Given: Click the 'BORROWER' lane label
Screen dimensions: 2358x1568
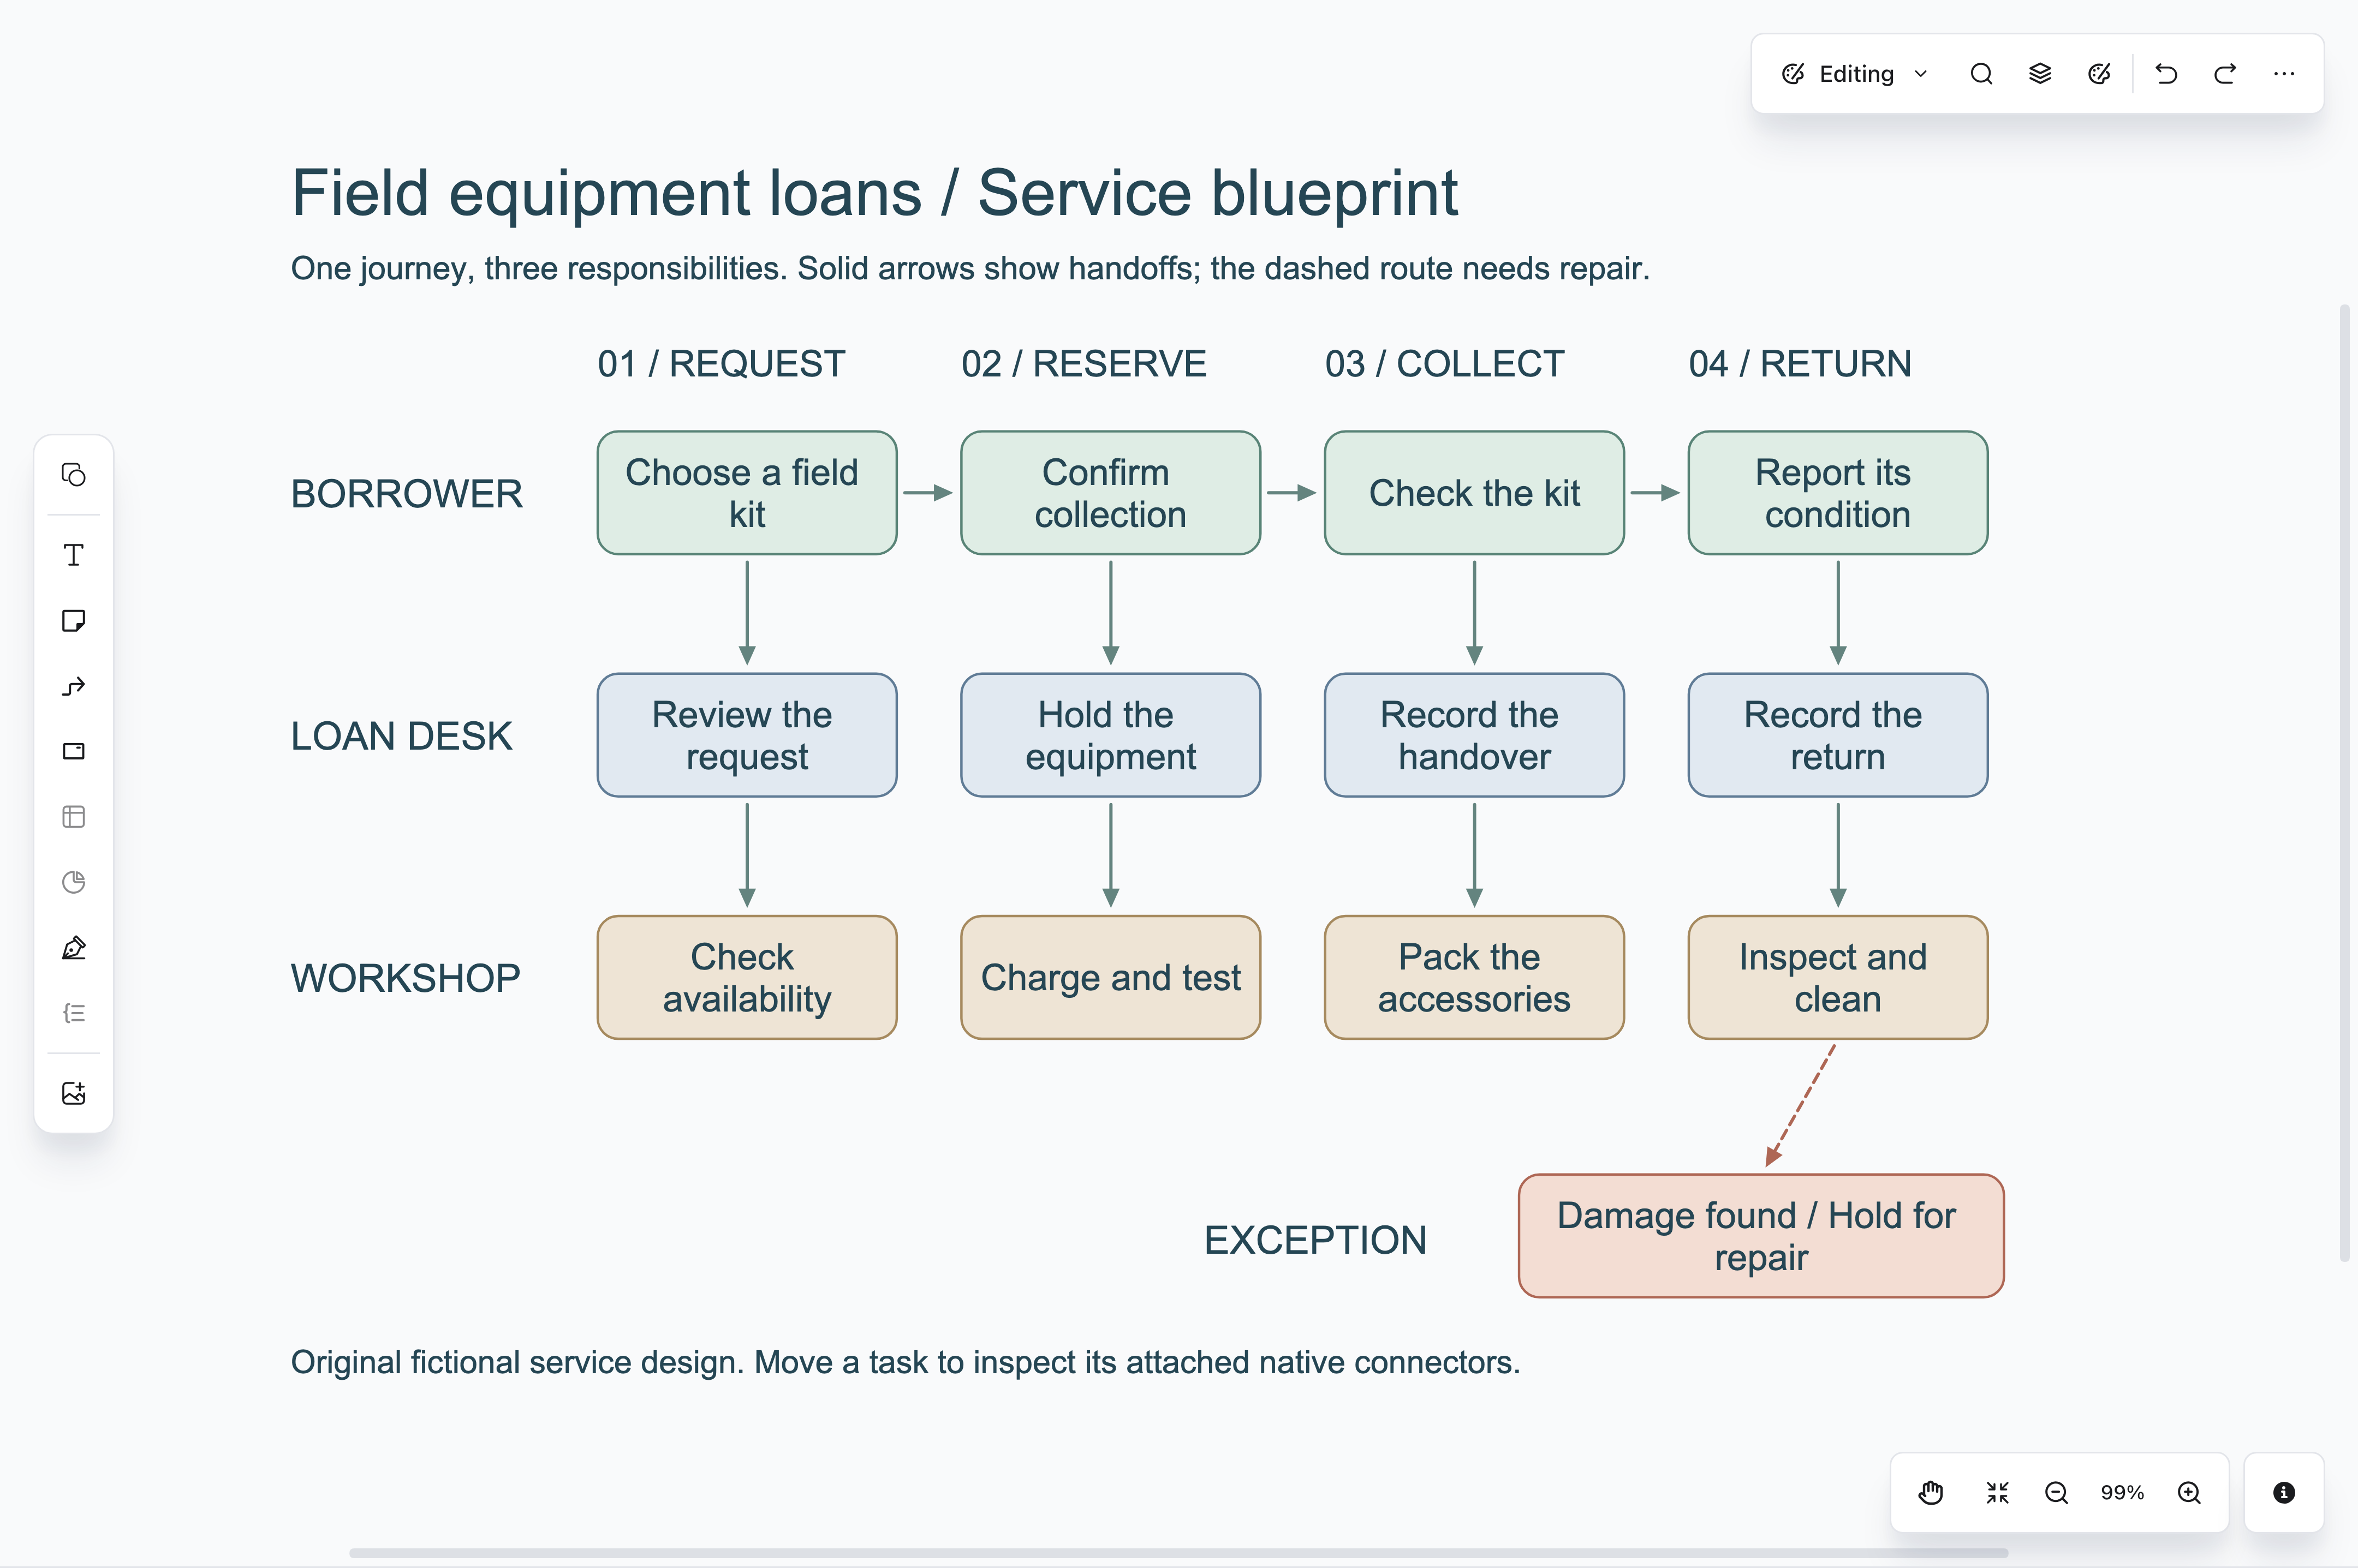Looking at the screenshot, I should (406, 494).
